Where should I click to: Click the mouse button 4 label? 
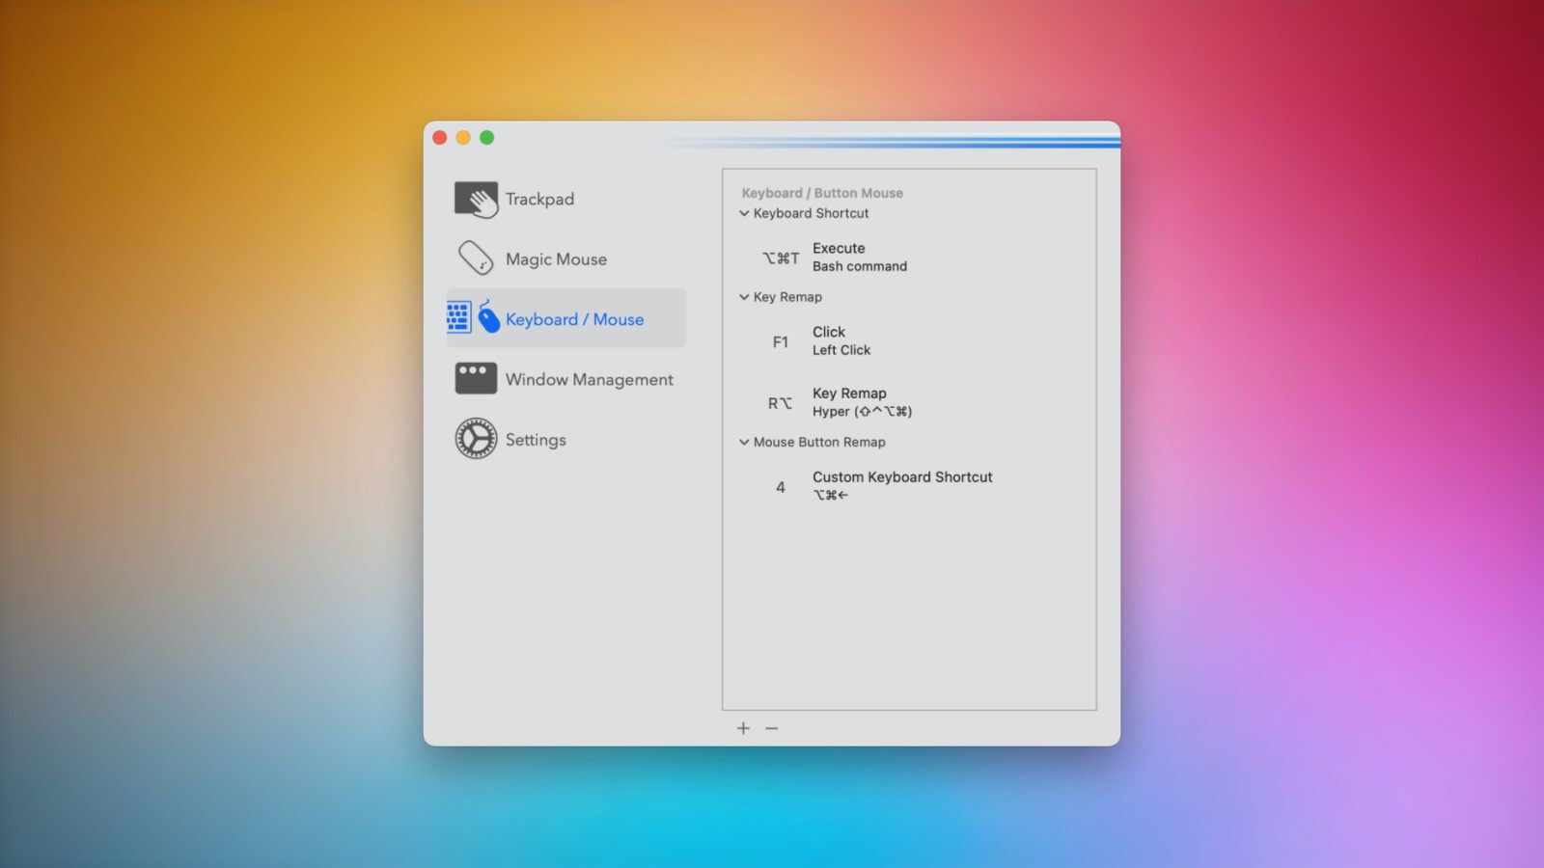tap(781, 487)
